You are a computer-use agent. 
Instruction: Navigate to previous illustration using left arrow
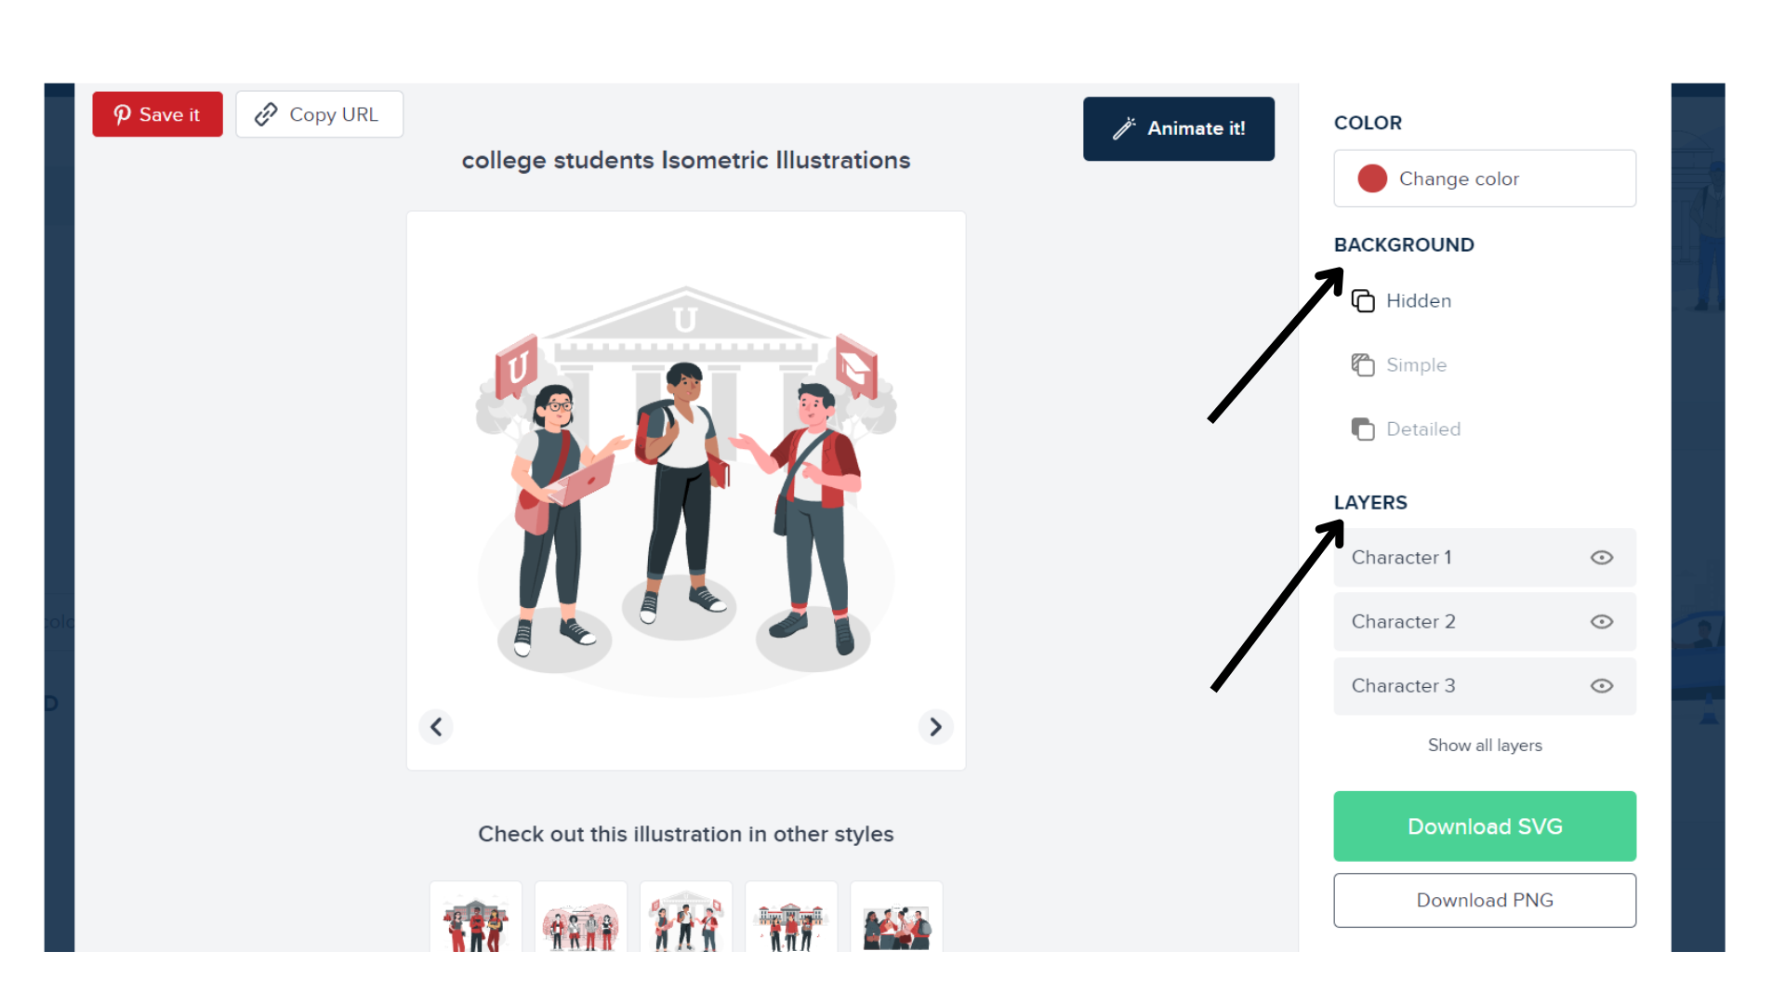click(x=436, y=726)
